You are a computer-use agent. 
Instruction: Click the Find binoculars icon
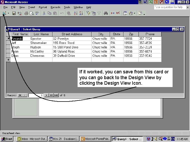(x=106, y=13)
